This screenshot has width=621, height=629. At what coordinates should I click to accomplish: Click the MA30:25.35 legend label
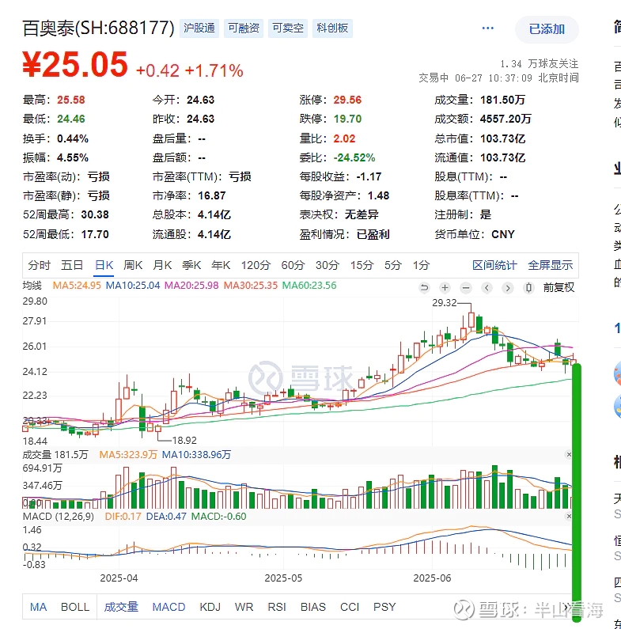251,286
